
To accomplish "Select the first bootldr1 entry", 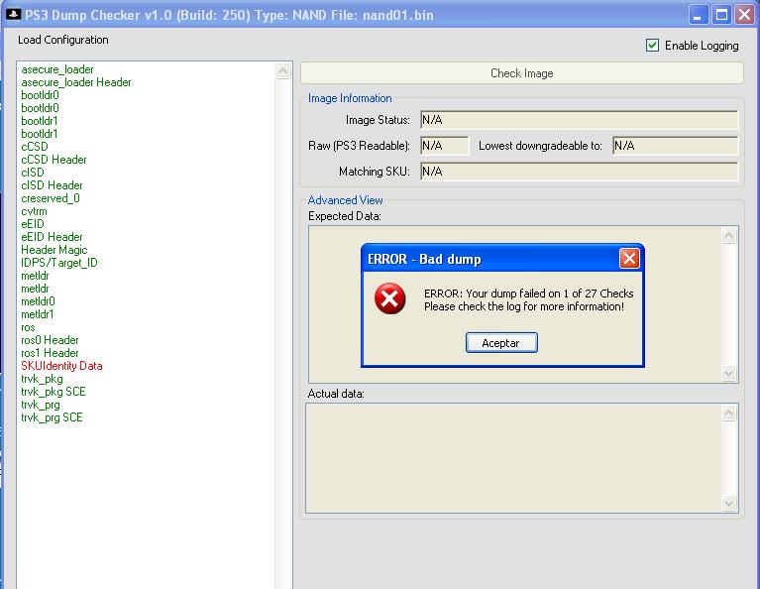I will [40, 121].
